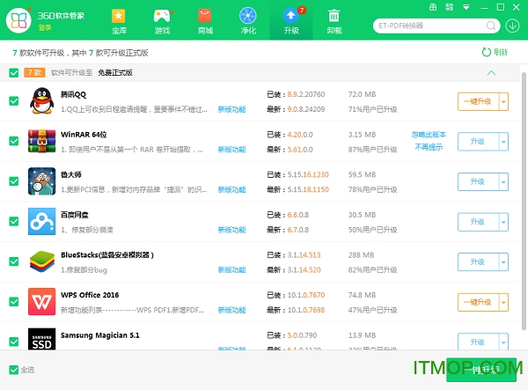Open the 升级 upgrade arrow tab

[291, 22]
